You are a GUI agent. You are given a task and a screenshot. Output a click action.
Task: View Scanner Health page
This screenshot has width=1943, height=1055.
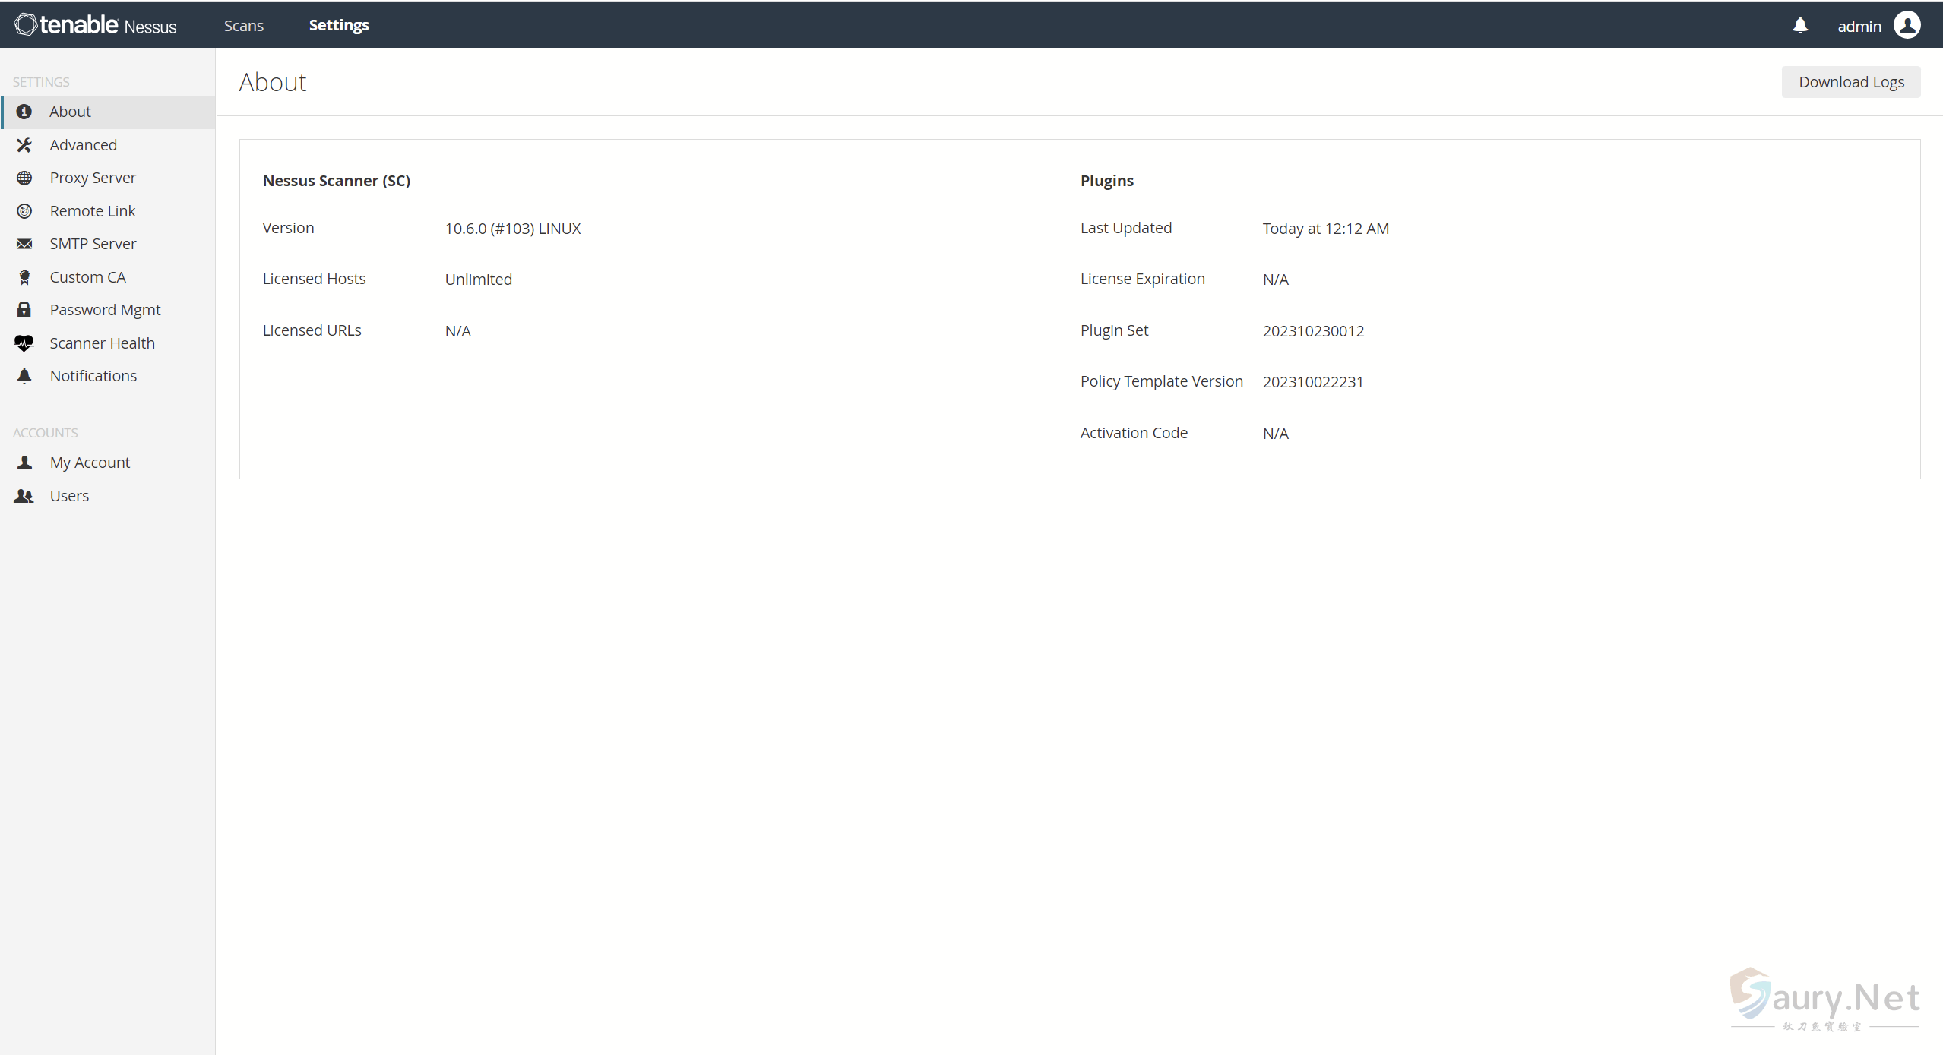(108, 343)
